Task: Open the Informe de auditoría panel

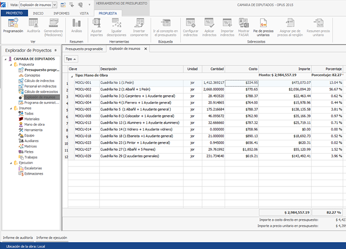Action: (x=18, y=237)
